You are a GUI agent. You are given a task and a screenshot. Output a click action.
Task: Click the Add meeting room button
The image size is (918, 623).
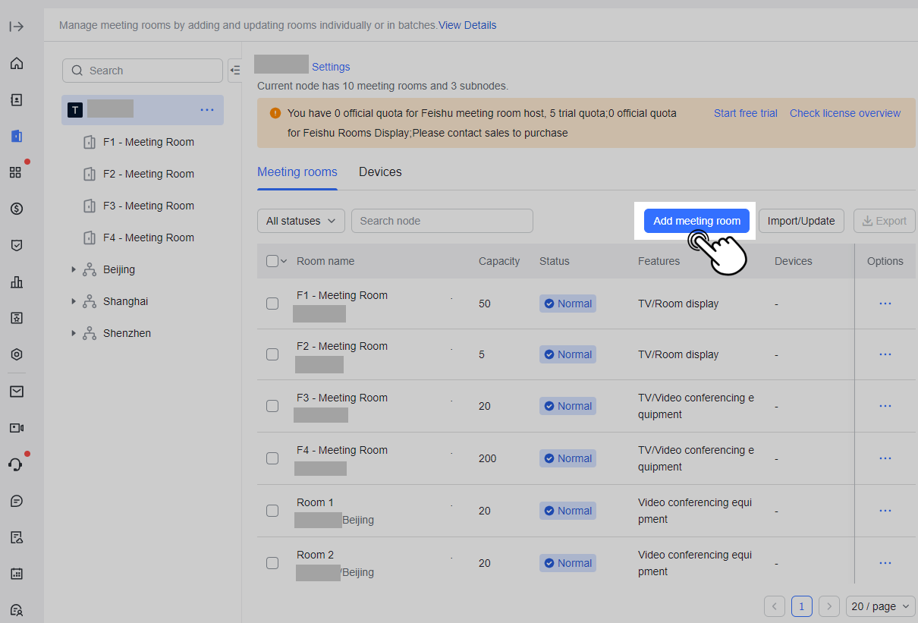696,221
